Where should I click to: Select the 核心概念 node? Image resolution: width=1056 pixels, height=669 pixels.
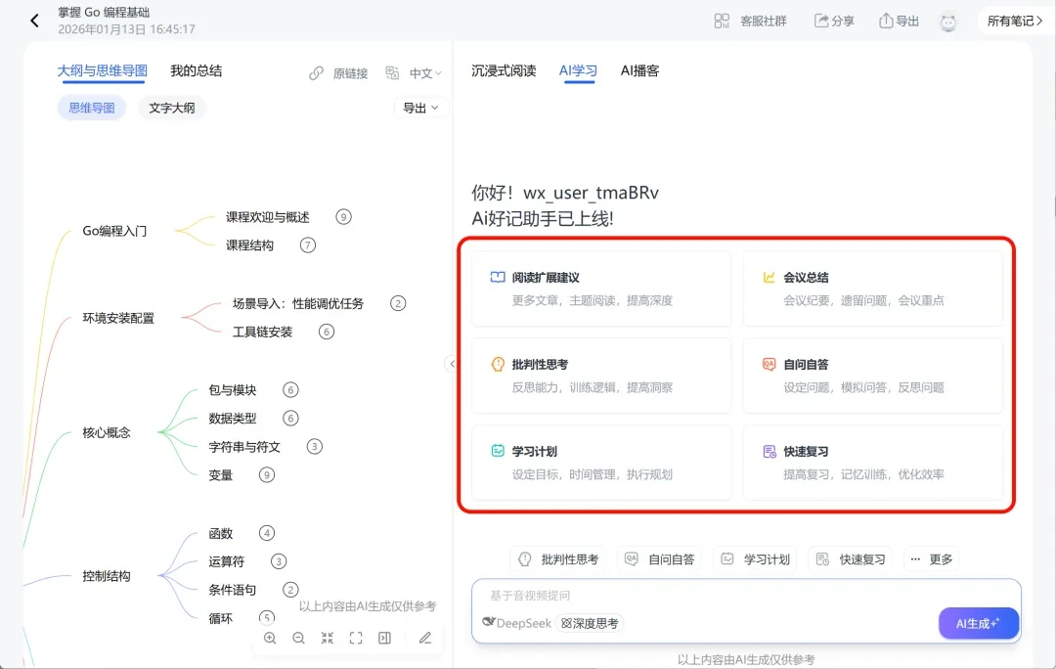pyautogui.click(x=107, y=432)
